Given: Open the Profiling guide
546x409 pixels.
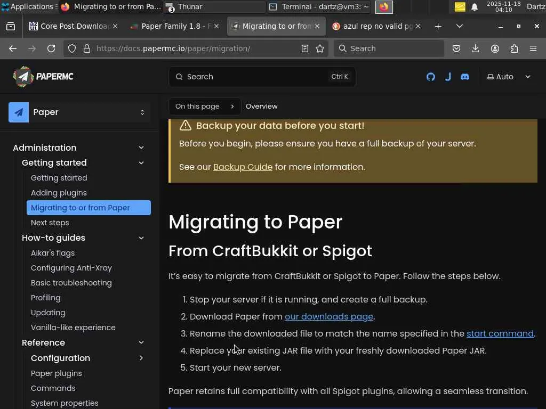Looking at the screenshot, I should pos(46,298).
